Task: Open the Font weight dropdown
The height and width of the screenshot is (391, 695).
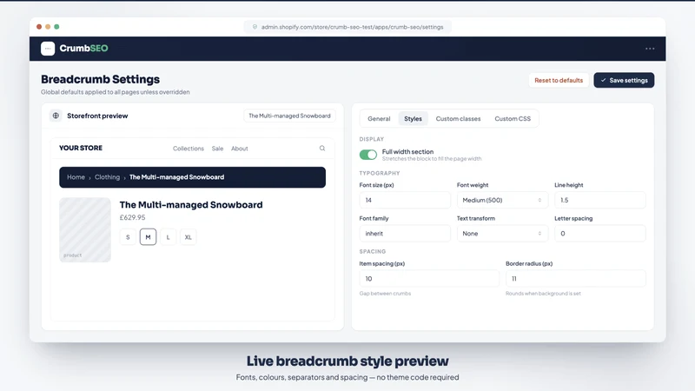Action: (x=502, y=200)
